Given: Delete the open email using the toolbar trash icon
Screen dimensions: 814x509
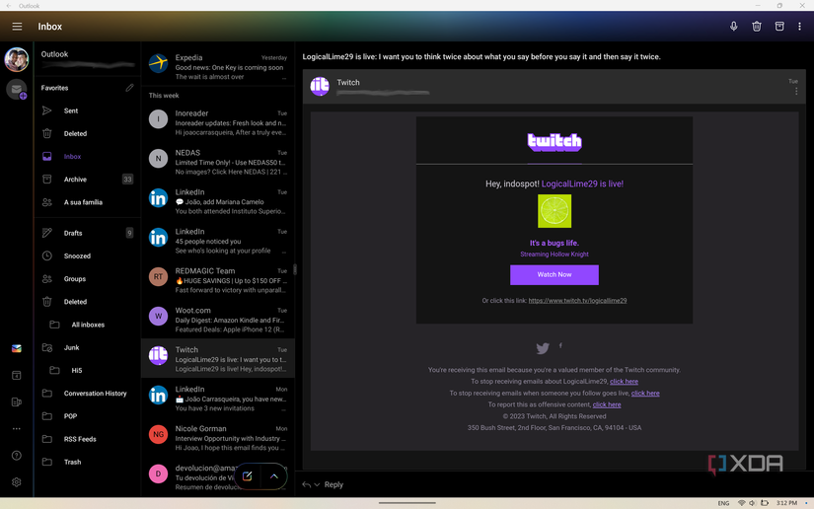Looking at the screenshot, I should coord(757,27).
